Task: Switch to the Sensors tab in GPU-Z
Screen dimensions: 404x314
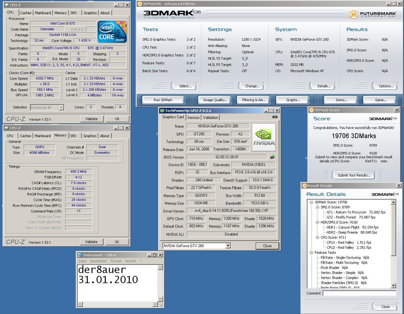Action: click(193, 118)
